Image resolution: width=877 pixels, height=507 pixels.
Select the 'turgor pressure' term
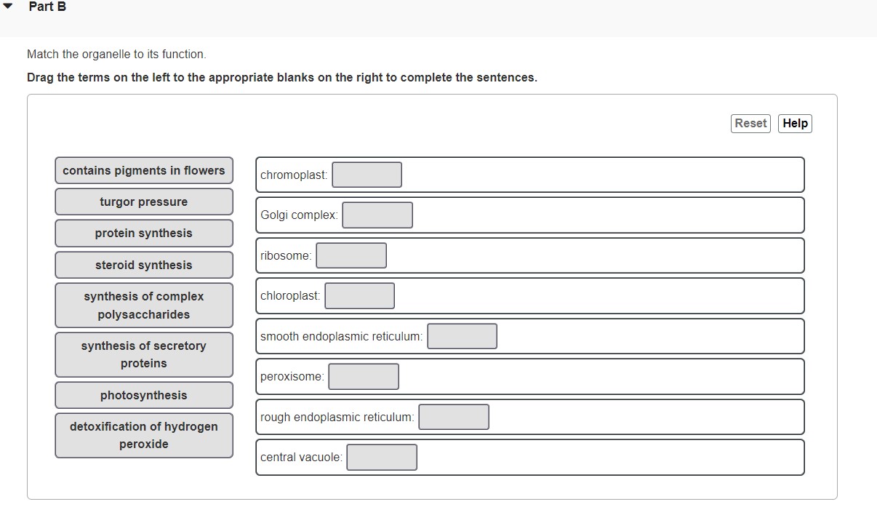click(143, 201)
